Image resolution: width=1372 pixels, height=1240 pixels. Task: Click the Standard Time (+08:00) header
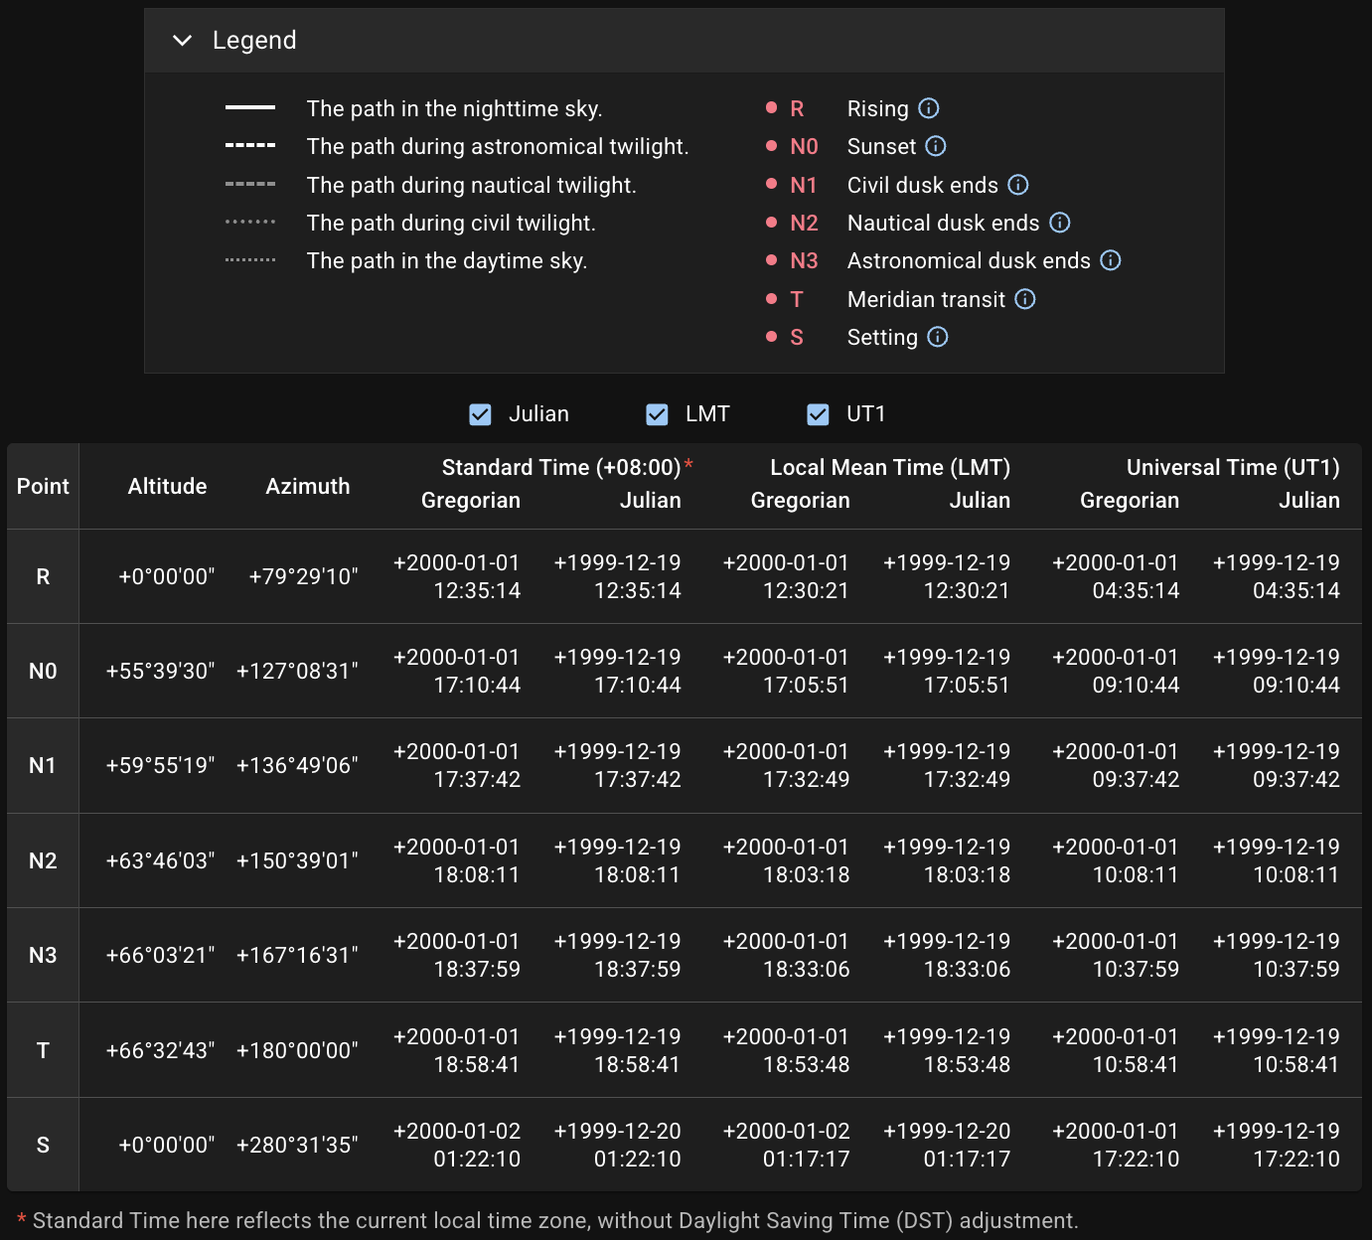pos(561,467)
